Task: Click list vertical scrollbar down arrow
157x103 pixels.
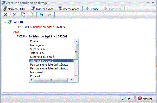Action: [x=76, y=76]
